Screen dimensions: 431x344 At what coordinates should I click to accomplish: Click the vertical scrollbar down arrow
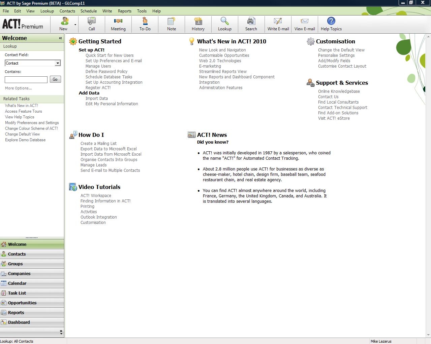click(x=428, y=335)
